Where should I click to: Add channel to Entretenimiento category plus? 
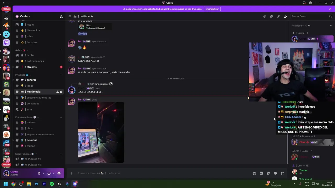[61, 118]
